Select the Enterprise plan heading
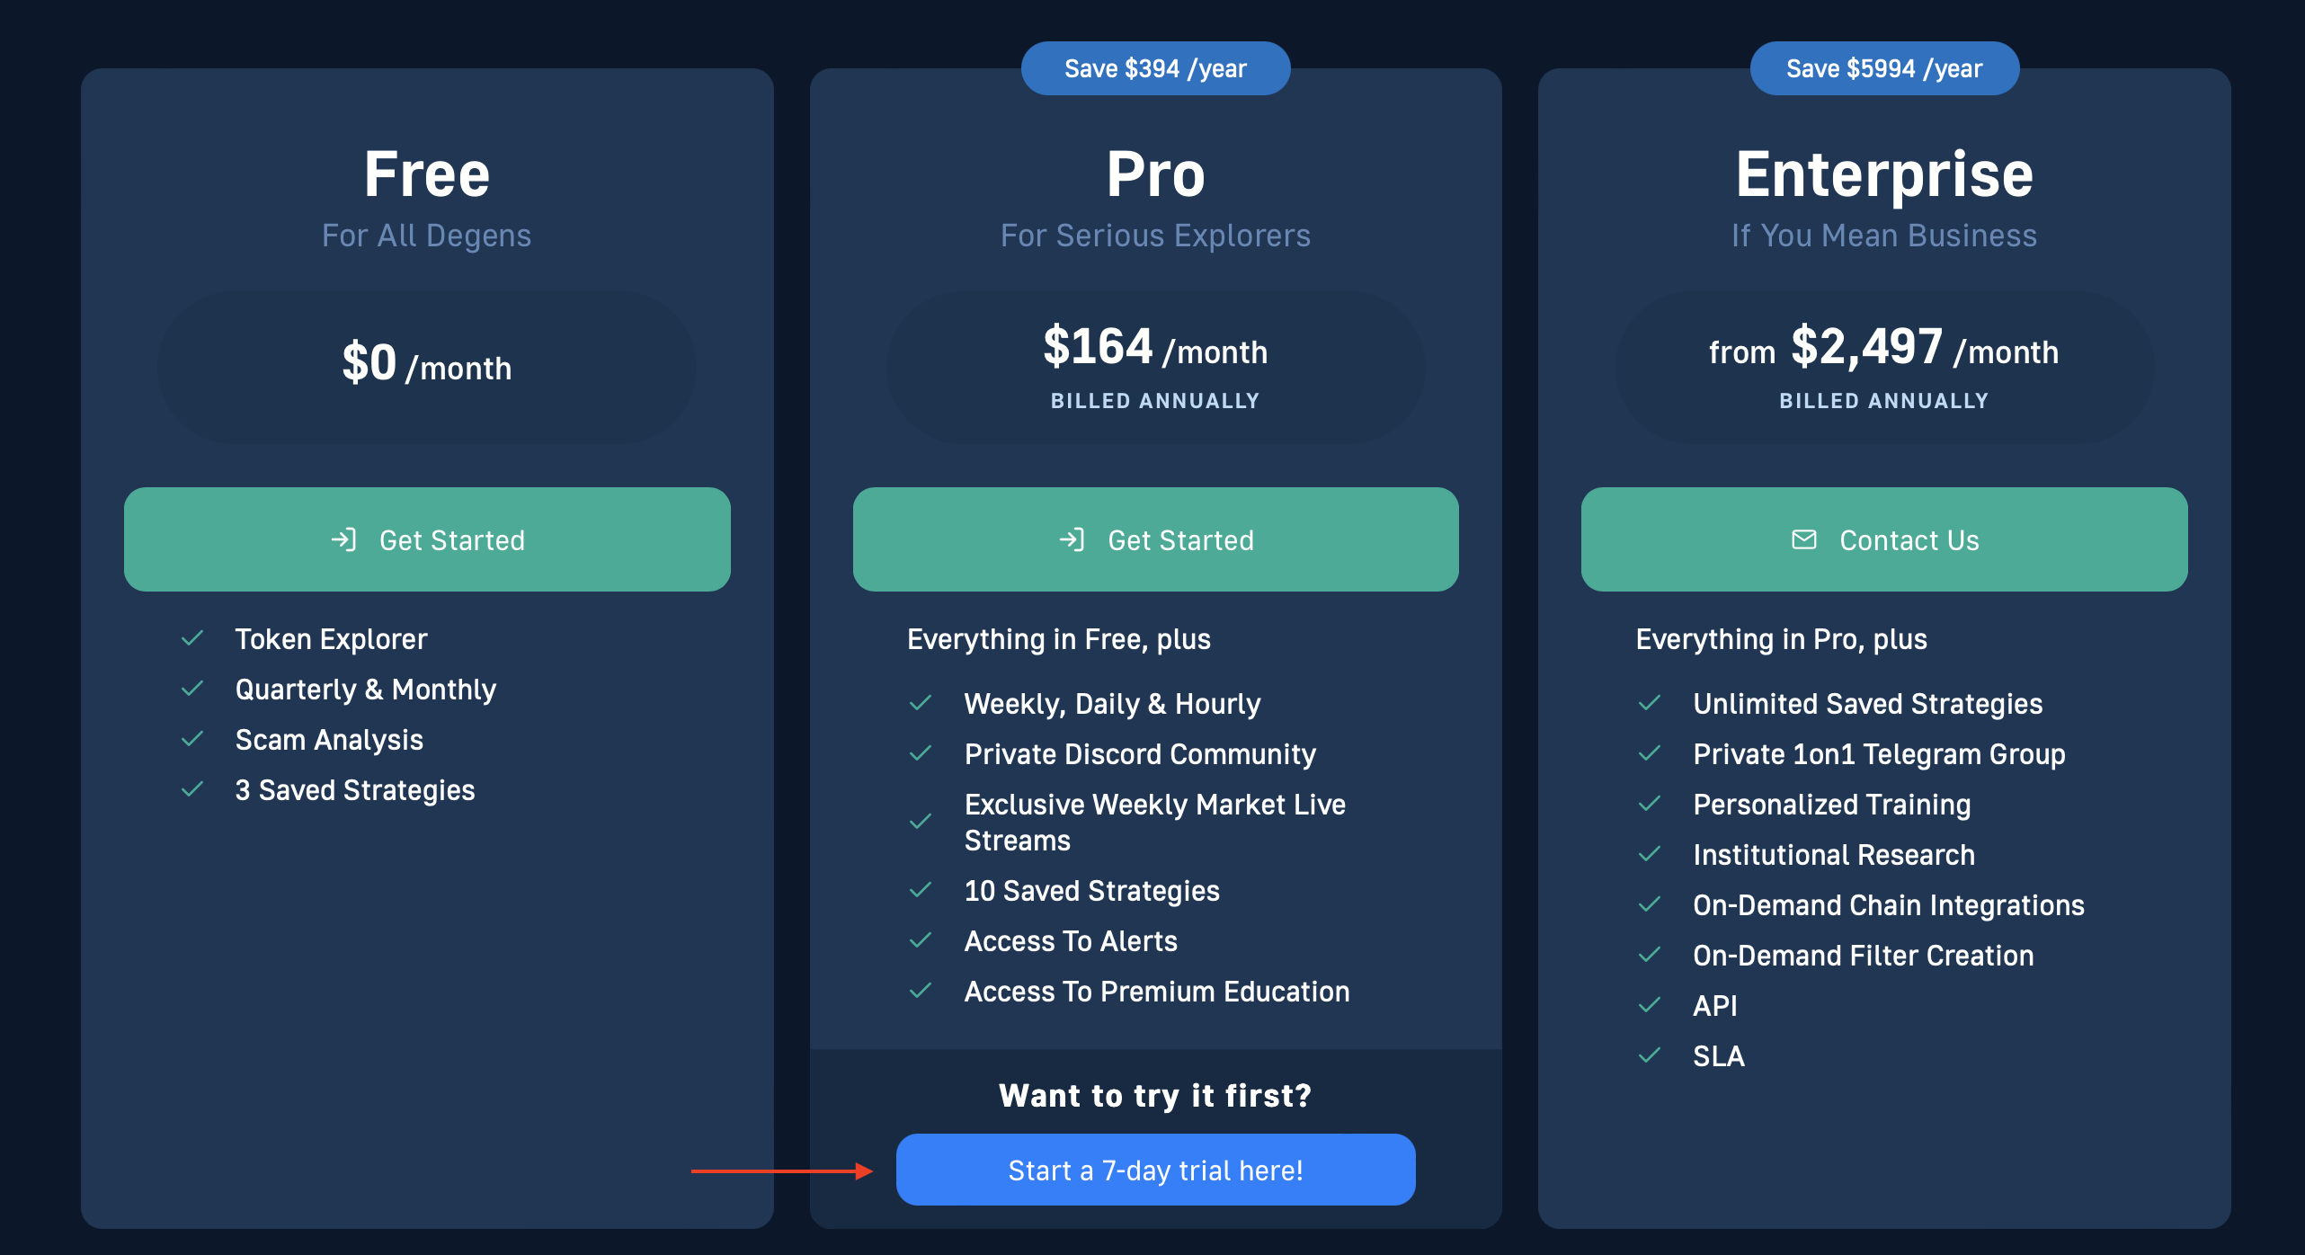The width and height of the screenshot is (2305, 1255). click(1884, 174)
